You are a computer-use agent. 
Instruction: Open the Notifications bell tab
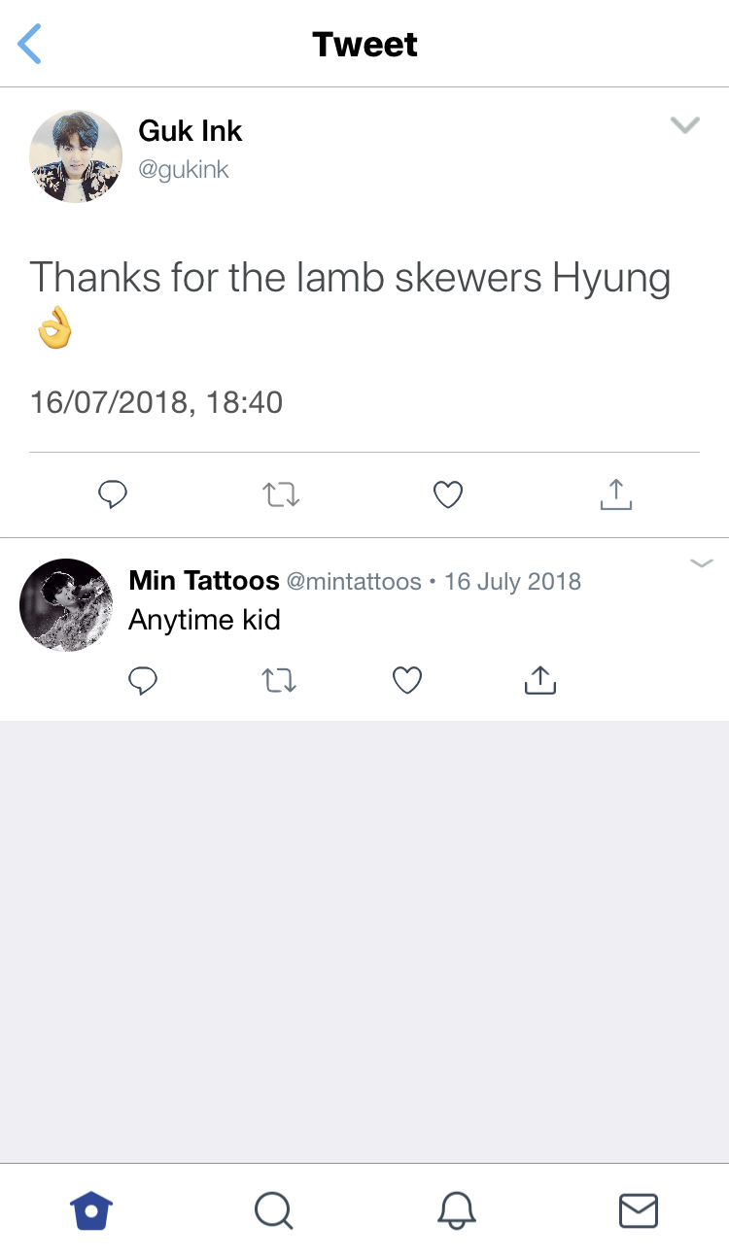[x=457, y=1210]
